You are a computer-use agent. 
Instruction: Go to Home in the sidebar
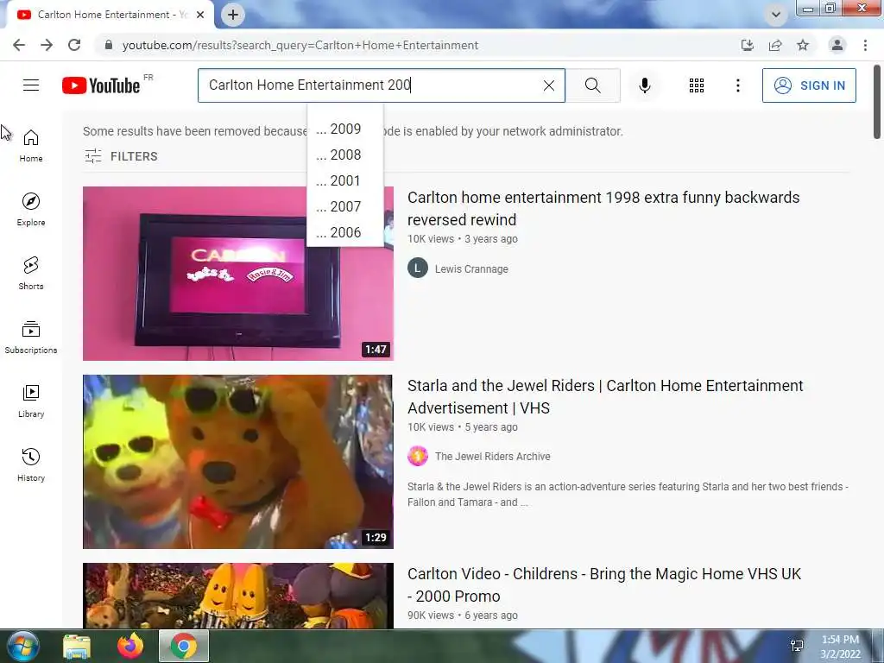[x=31, y=146]
